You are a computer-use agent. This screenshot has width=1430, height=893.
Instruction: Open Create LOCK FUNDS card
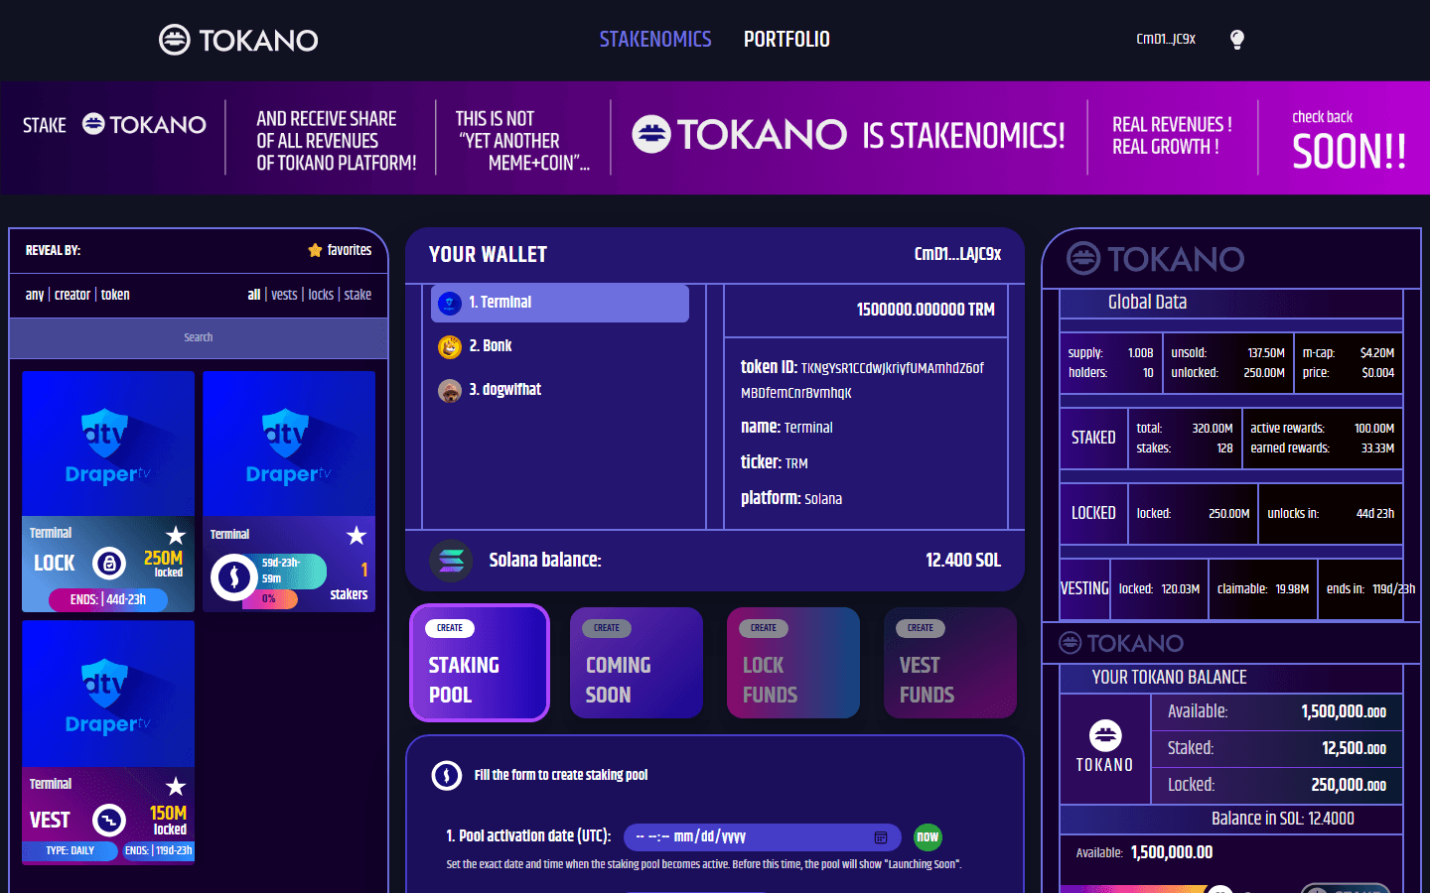[x=793, y=663]
